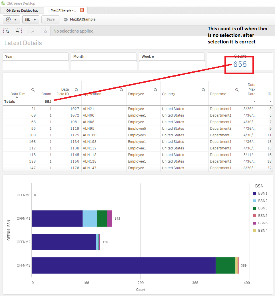
Task: Search the Employee column values
Action: point(156,90)
